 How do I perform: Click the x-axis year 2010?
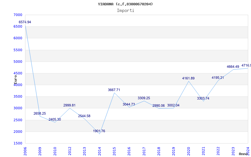tap(55, 151)
